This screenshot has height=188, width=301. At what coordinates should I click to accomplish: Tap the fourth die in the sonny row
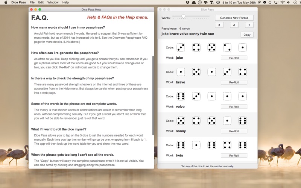tap(227, 121)
